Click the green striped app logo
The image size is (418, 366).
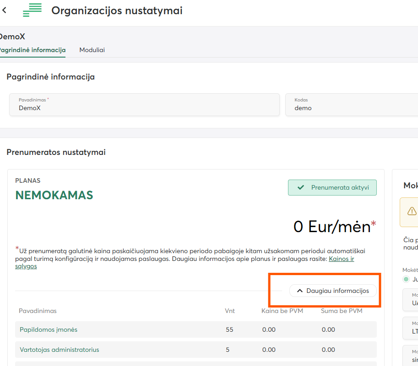tap(32, 10)
